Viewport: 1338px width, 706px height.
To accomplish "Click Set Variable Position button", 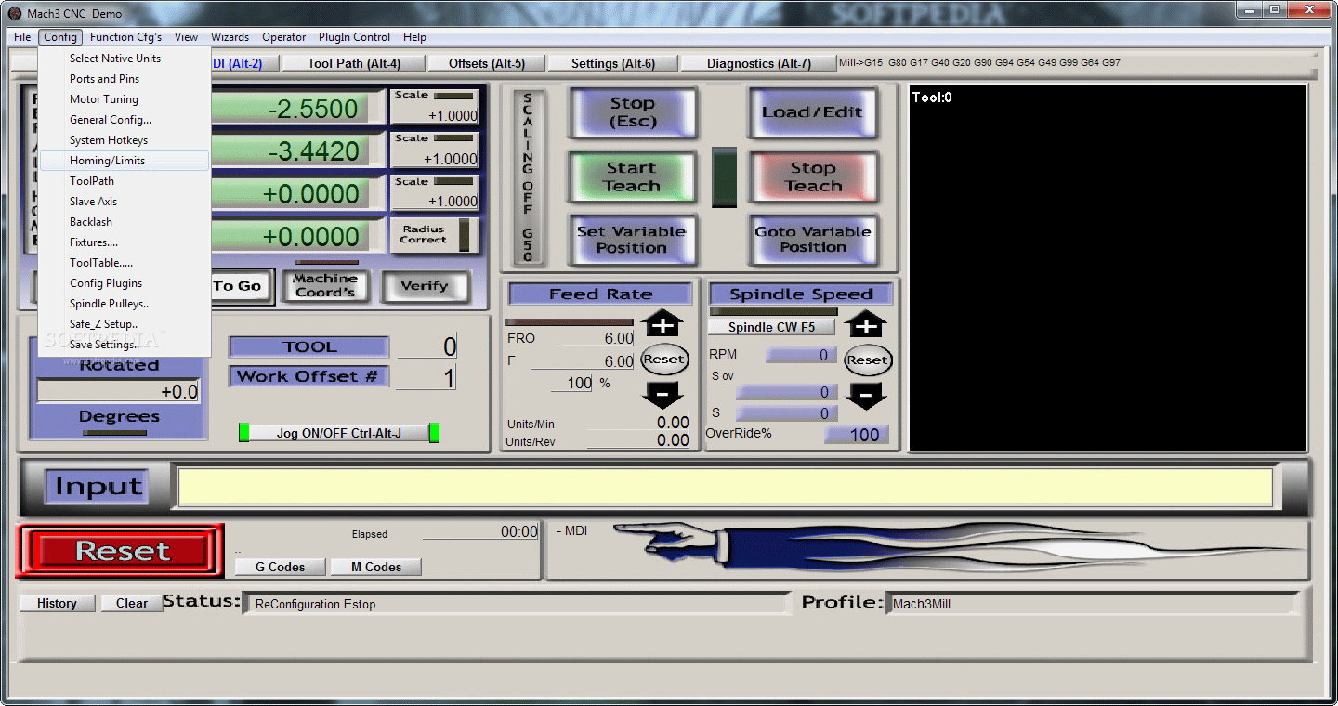I will pyautogui.click(x=632, y=240).
